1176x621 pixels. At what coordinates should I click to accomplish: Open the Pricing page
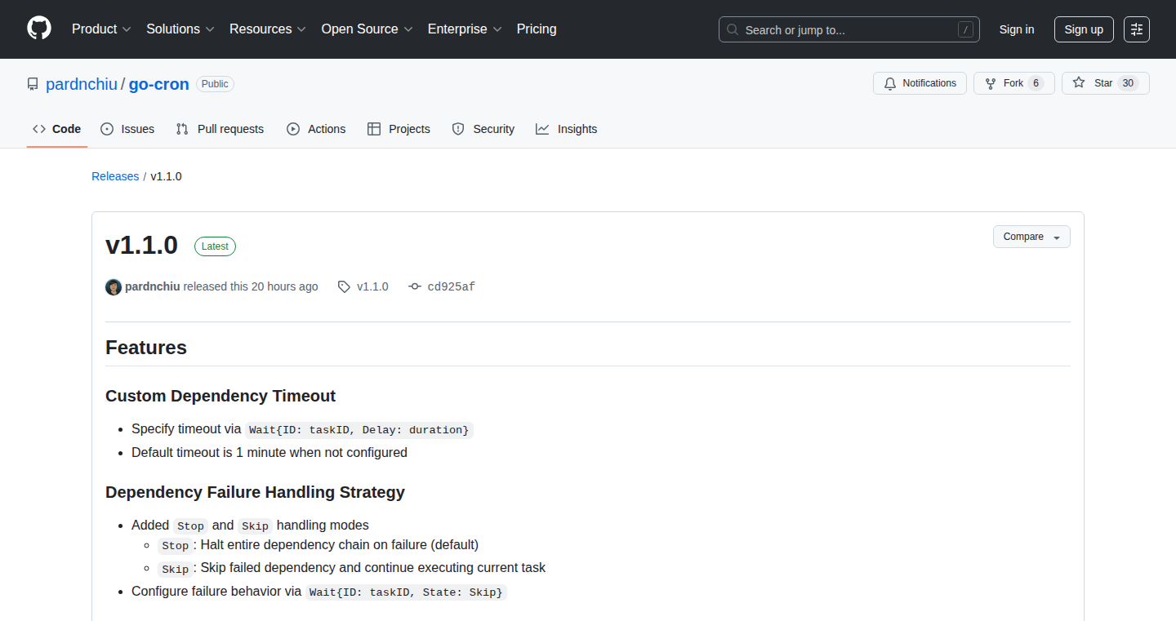(537, 29)
